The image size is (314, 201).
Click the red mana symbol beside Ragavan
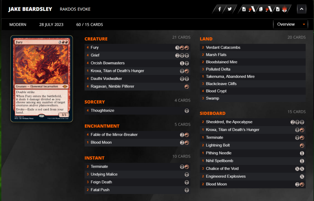pos(187,87)
